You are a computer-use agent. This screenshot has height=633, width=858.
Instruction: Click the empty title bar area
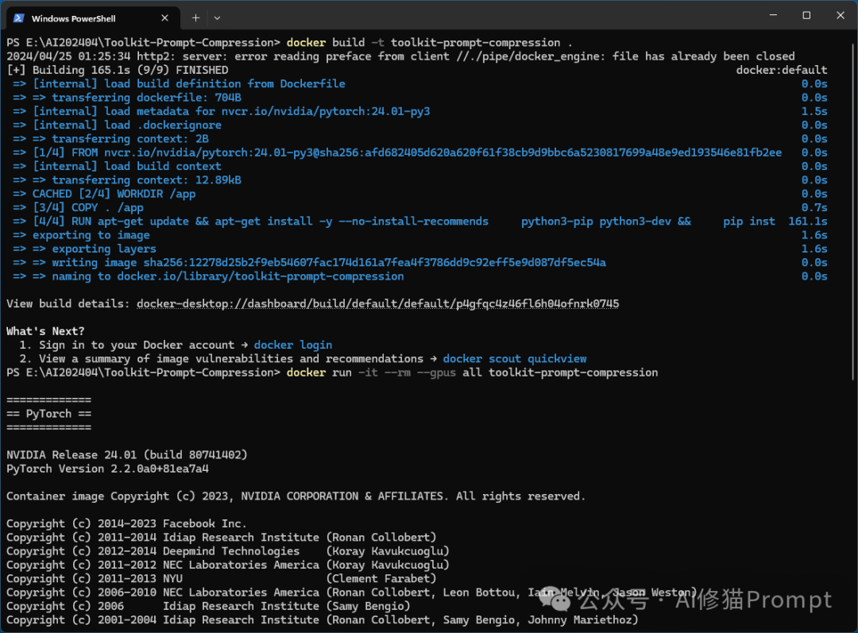tap(477, 17)
